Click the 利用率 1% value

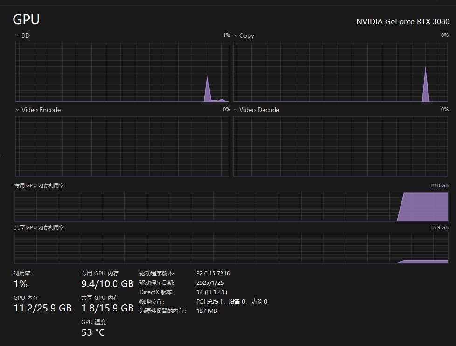click(x=21, y=284)
